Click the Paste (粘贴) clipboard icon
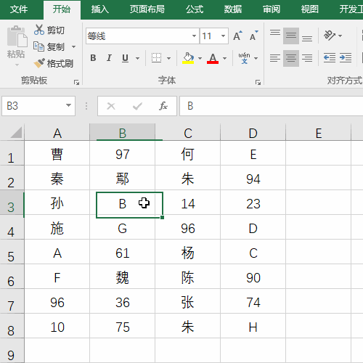 pos(17,36)
